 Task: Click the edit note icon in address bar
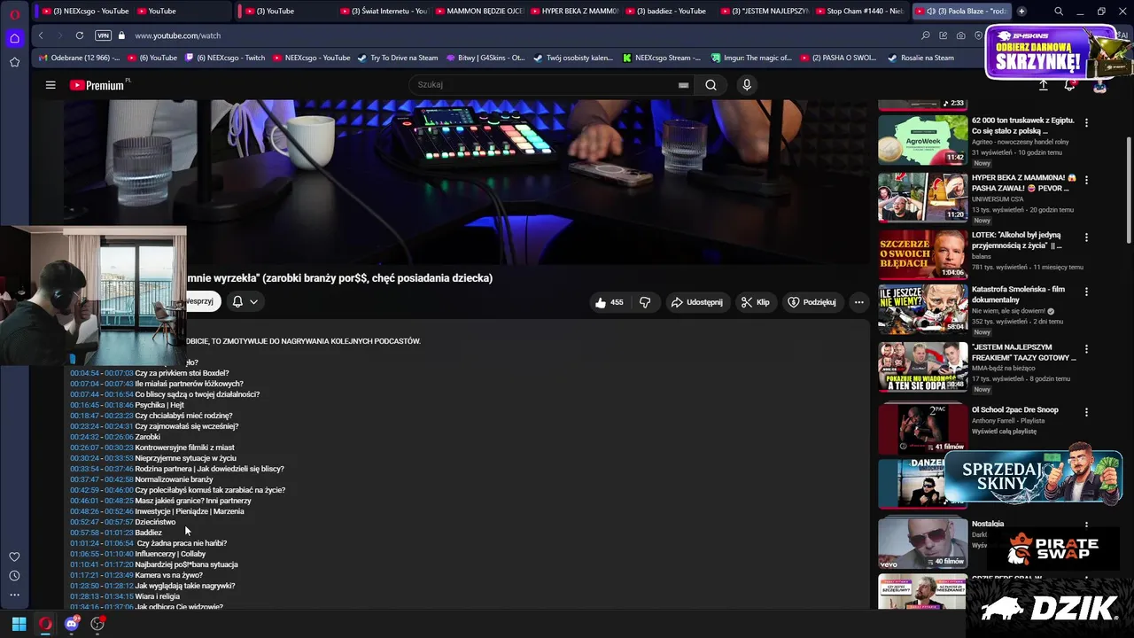pyautogui.click(x=944, y=35)
